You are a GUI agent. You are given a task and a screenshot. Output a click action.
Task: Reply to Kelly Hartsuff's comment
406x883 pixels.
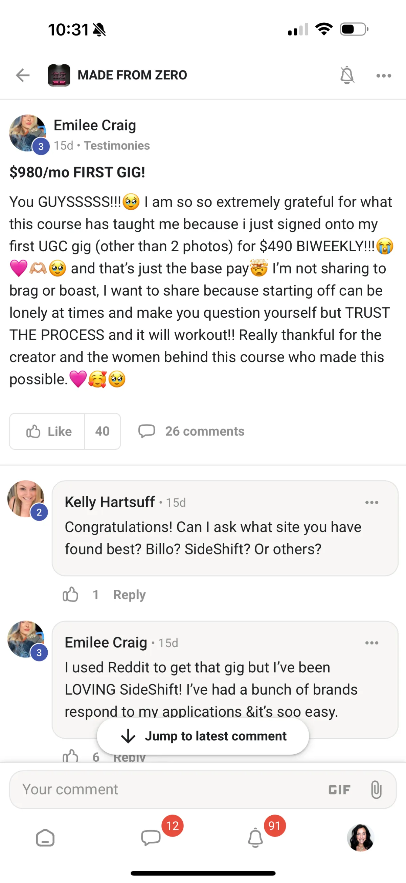point(129,595)
